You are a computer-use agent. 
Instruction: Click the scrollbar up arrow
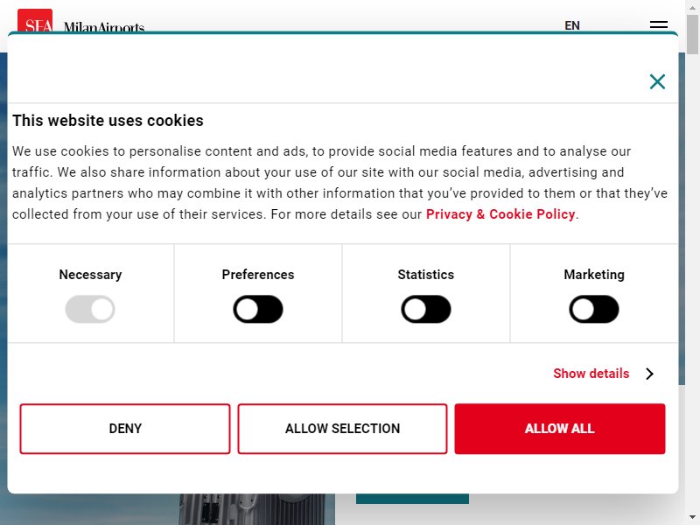click(692, 6)
